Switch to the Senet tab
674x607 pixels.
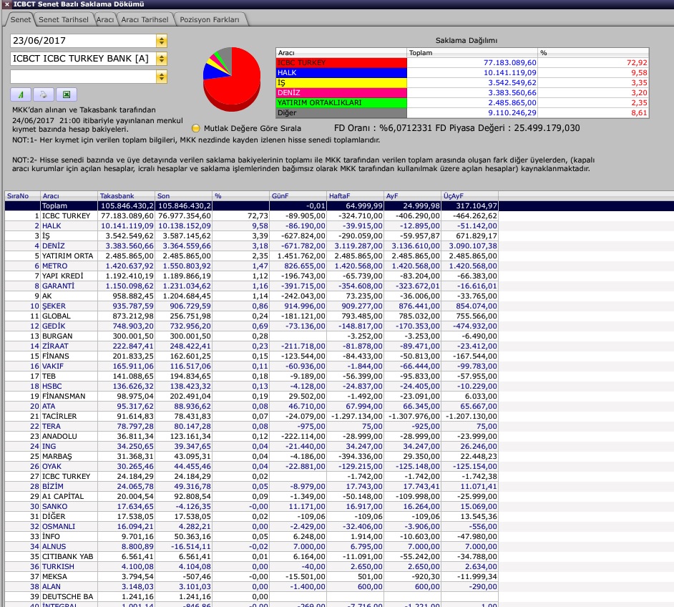point(20,19)
